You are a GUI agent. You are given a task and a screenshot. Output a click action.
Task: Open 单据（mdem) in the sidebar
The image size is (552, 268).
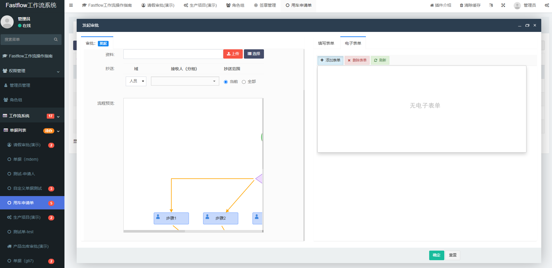[x=32, y=159]
